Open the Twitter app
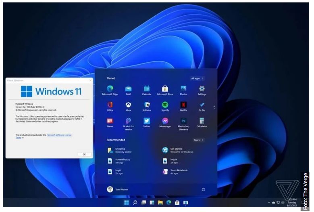The width and height of the screenshot is (314, 212). 147,122
